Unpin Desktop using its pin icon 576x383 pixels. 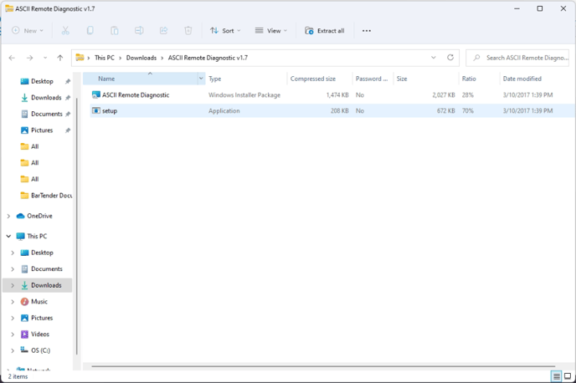pyautogui.click(x=68, y=81)
